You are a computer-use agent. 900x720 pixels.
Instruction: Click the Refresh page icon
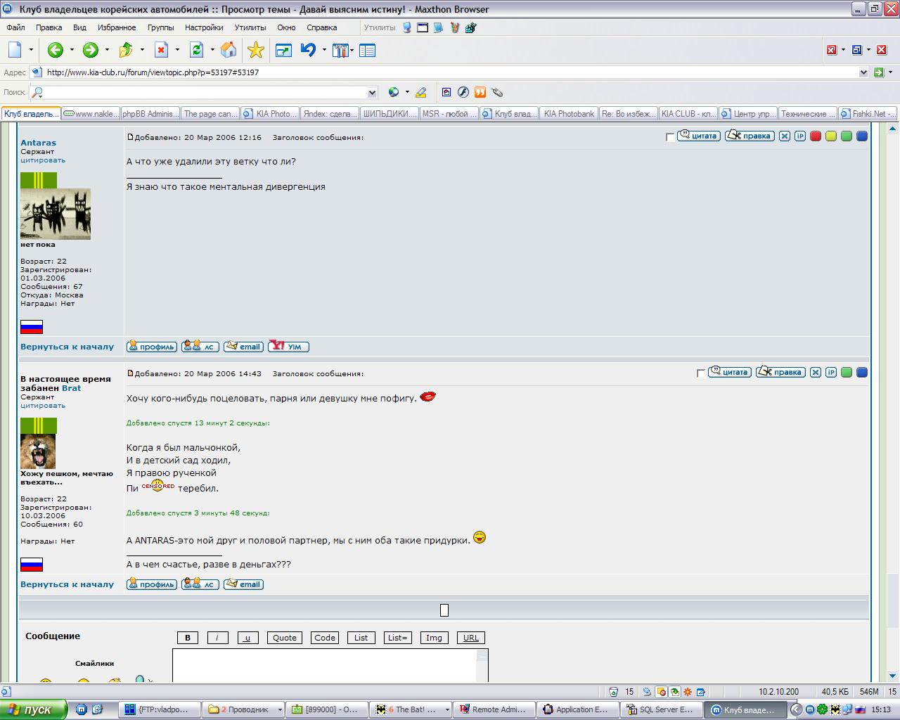coord(197,50)
